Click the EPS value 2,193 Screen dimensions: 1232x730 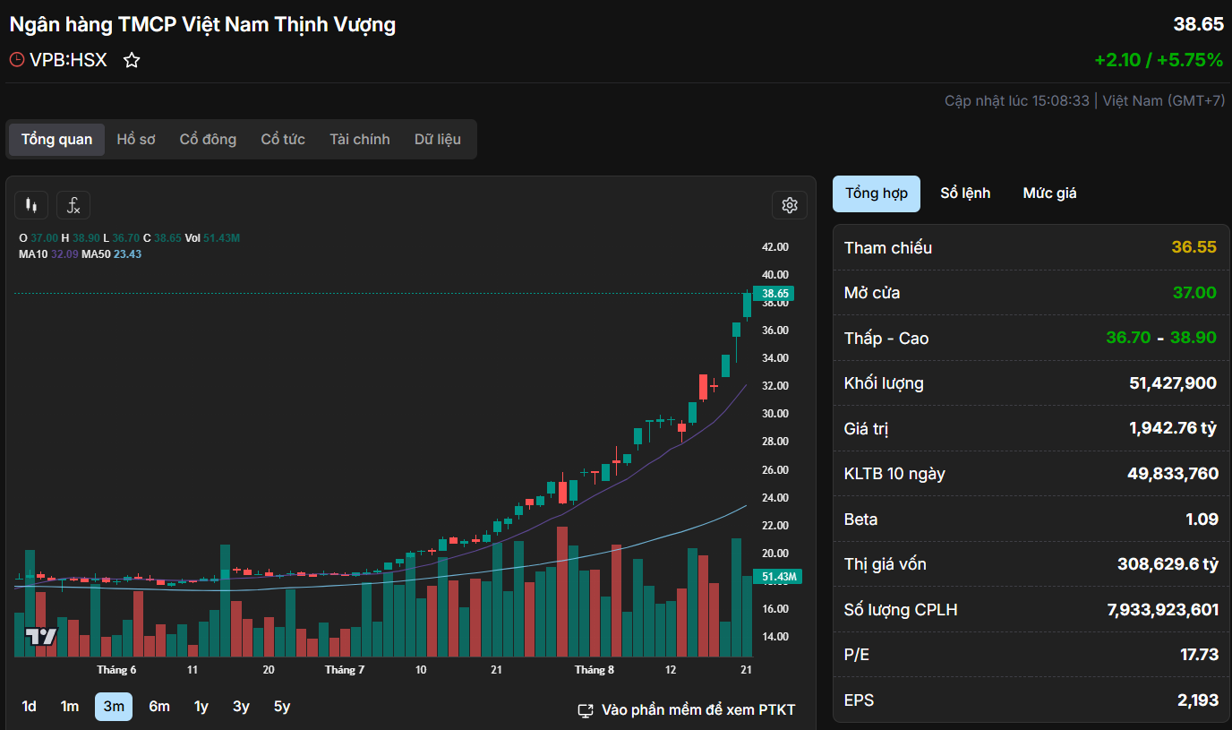(x=1198, y=700)
